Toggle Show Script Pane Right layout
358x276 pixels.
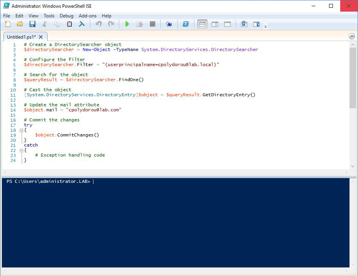click(215, 24)
